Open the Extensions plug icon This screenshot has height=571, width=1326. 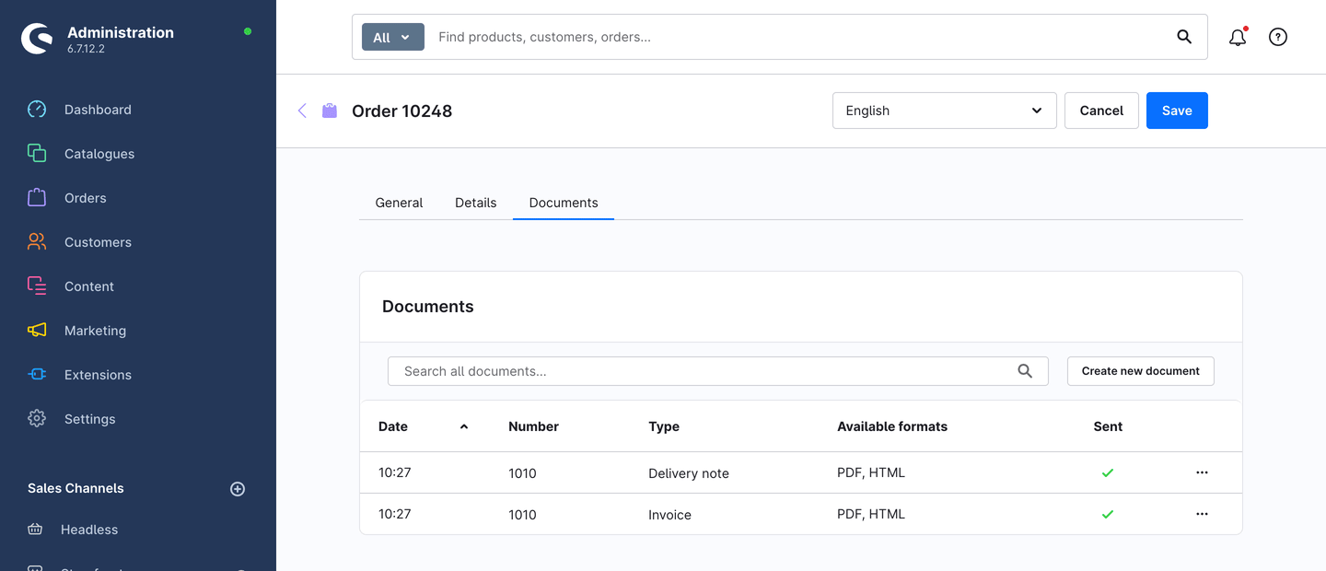pyautogui.click(x=37, y=375)
